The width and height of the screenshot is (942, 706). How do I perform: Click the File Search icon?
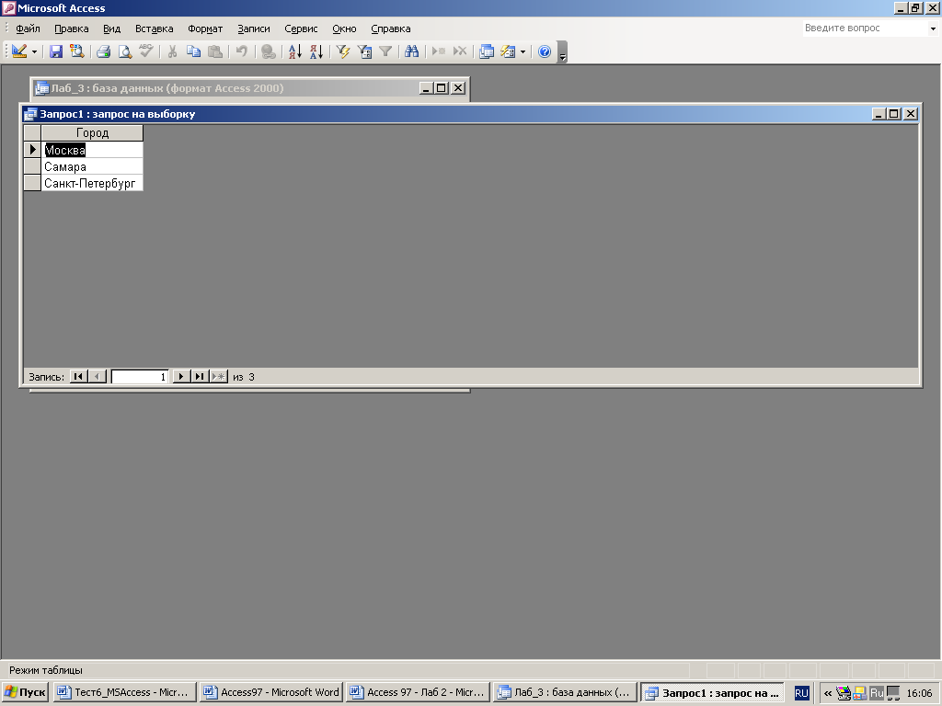coord(77,51)
